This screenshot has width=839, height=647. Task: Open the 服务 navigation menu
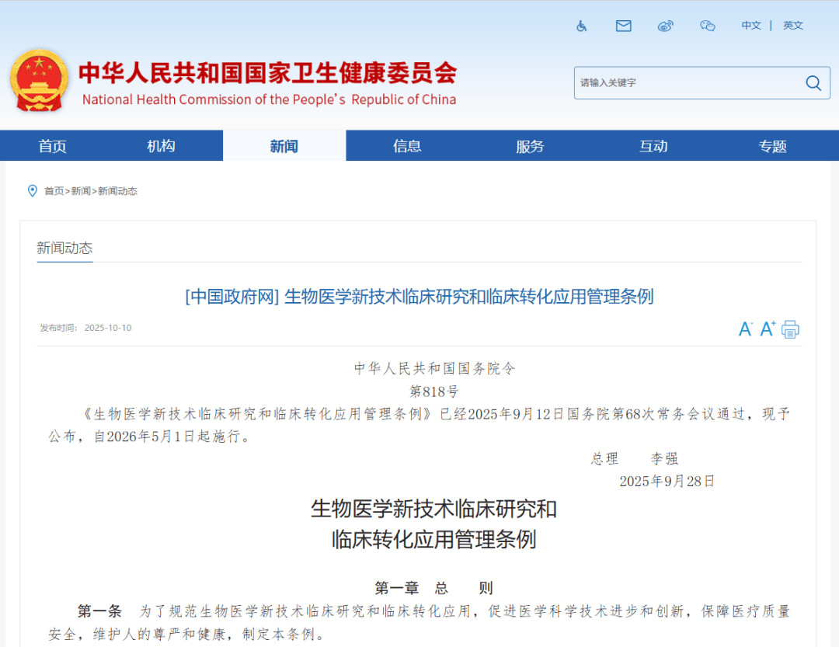click(530, 146)
